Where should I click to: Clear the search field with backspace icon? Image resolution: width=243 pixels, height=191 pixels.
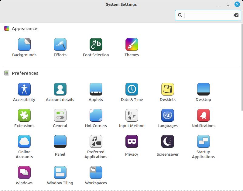point(236,15)
